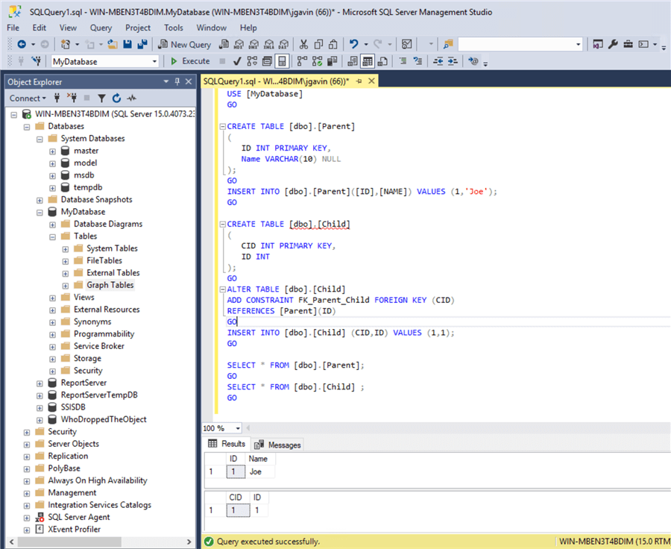The width and height of the screenshot is (671, 549).
Task: Click Uncomment Selected Lines icon
Action: pos(418,61)
